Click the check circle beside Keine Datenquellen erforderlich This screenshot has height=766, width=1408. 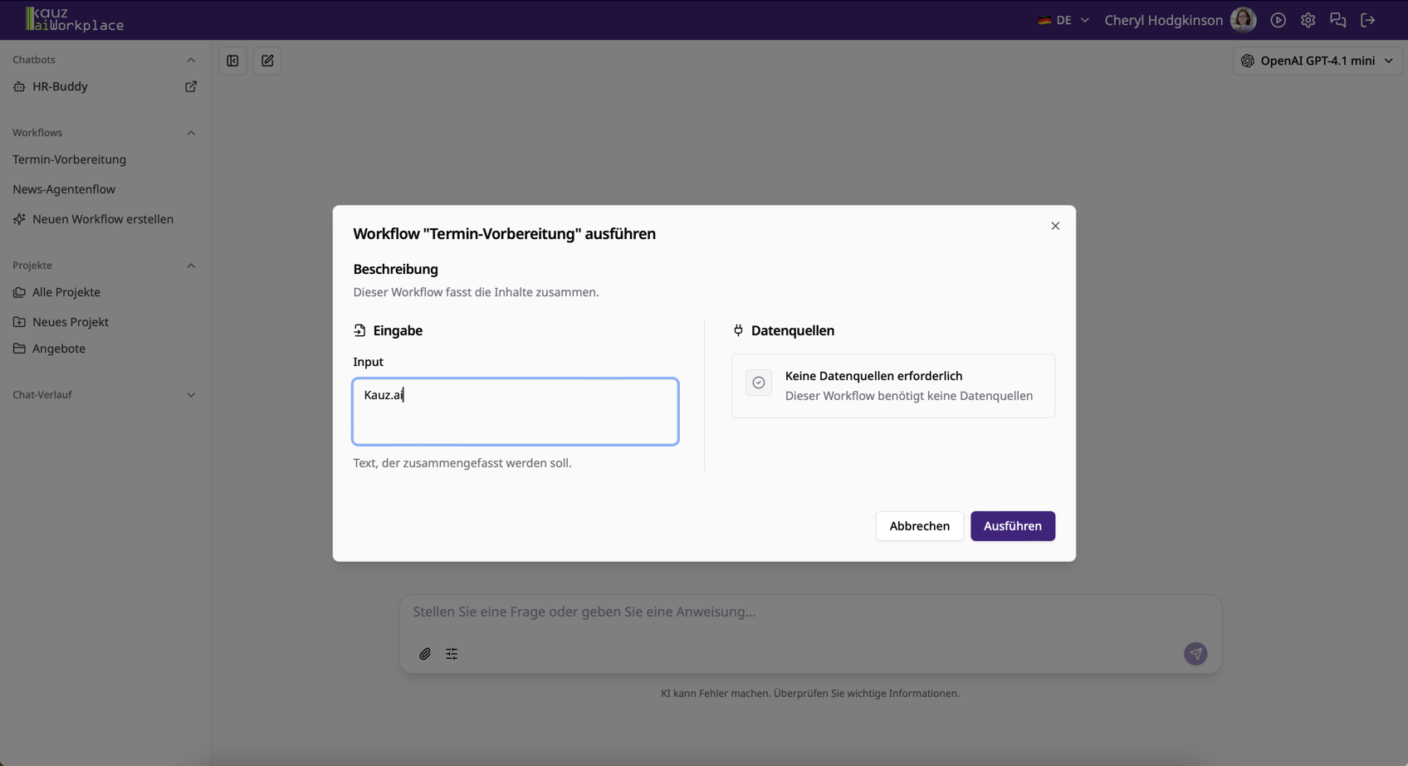coord(758,382)
